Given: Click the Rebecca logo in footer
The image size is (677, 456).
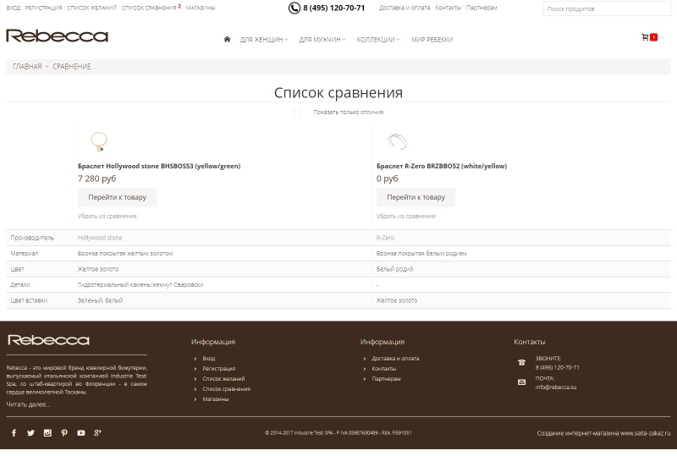Looking at the screenshot, I should [x=48, y=340].
